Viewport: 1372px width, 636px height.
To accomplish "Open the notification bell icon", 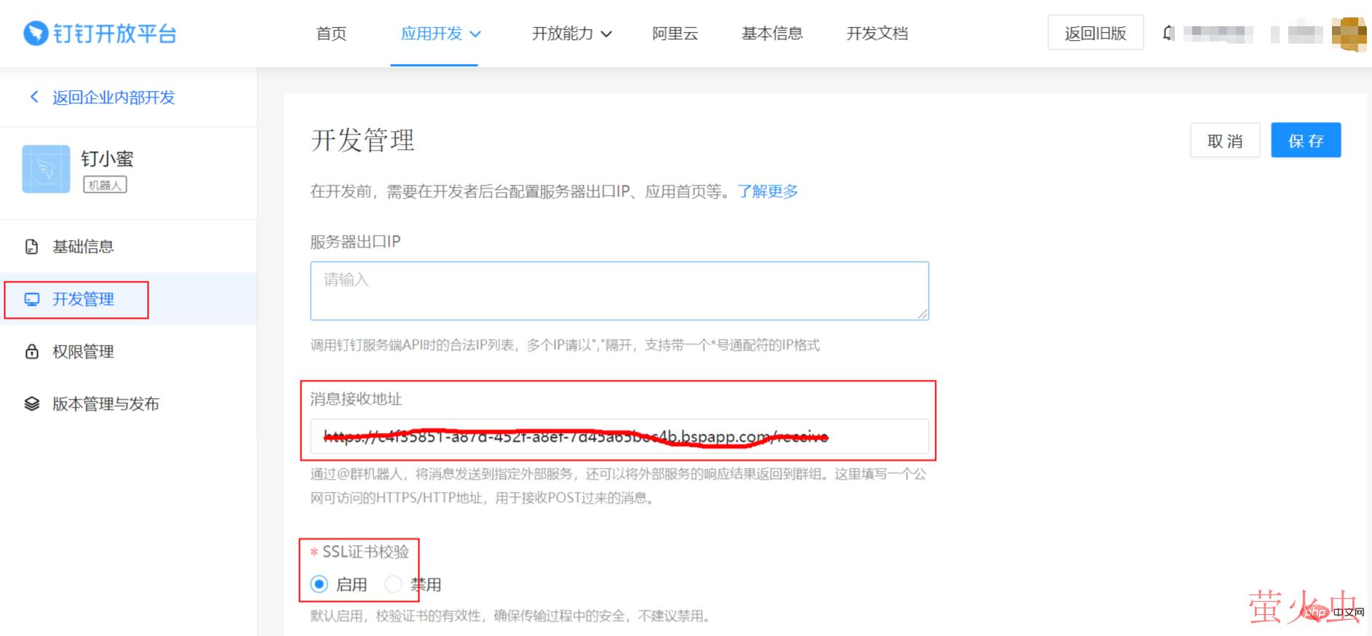I will [1168, 33].
